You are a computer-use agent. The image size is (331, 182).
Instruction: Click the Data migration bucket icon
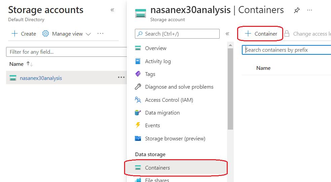138,112
